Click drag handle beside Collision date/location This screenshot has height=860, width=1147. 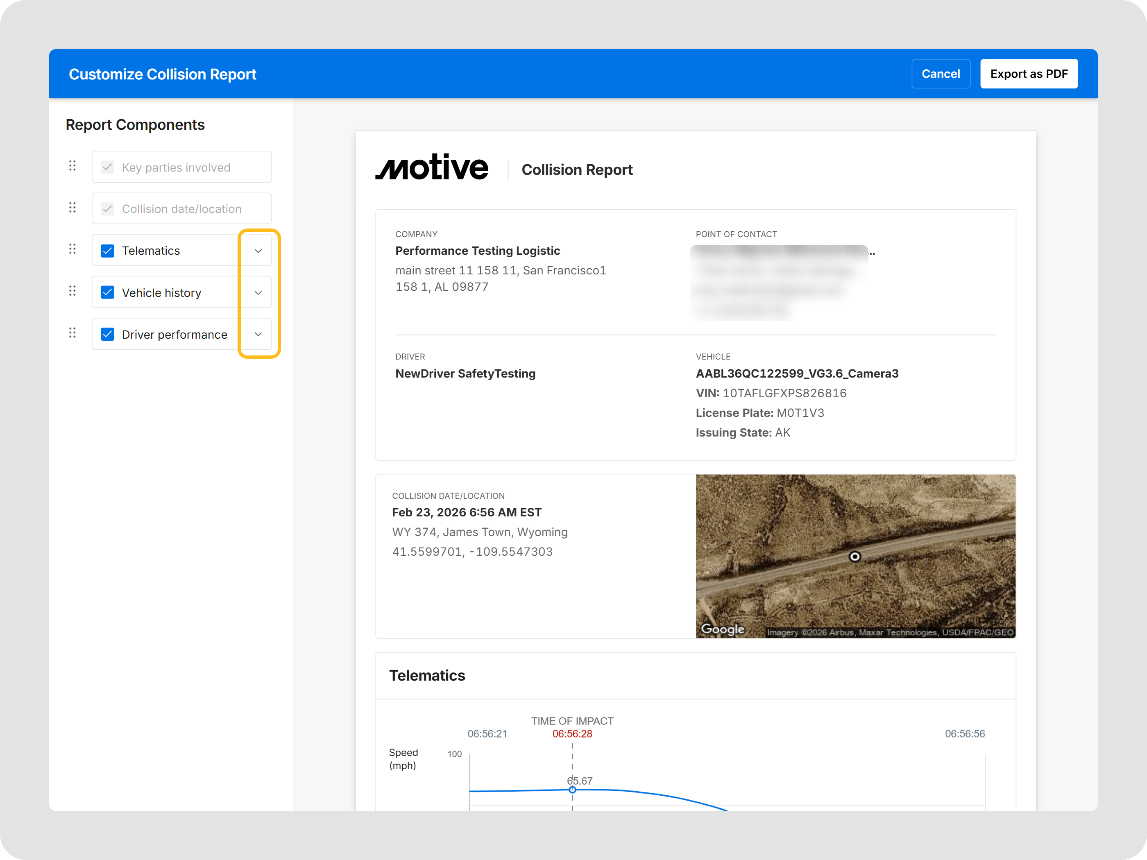point(73,208)
